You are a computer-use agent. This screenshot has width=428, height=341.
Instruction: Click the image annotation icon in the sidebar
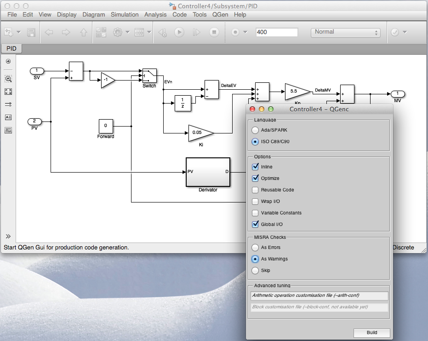coord(8,130)
